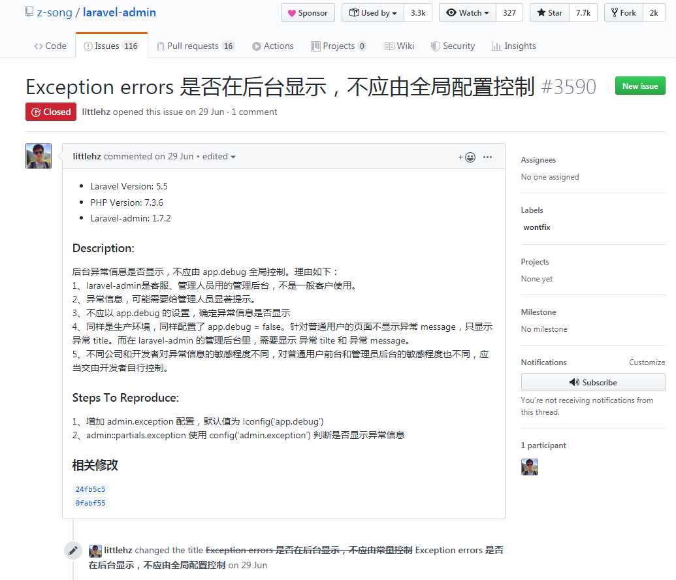
Task: Click littlehz's large avatar beside the comment
Action: (39, 156)
